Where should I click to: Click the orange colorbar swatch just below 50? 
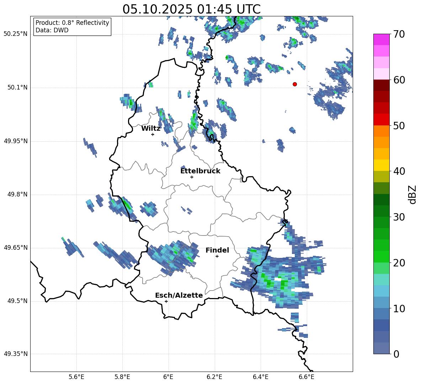tap(382, 131)
